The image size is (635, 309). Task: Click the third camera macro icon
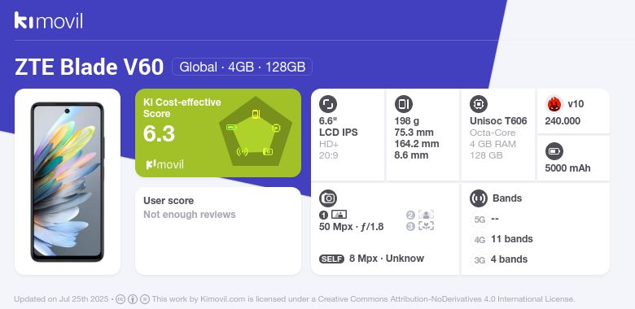pos(426,226)
